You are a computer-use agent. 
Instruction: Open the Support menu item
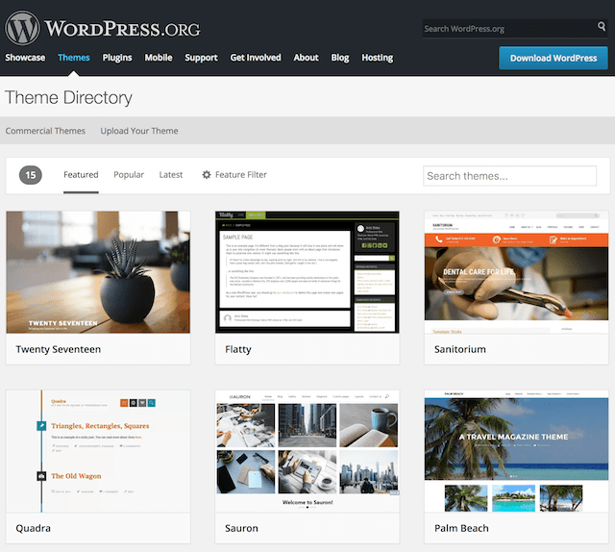click(x=201, y=58)
